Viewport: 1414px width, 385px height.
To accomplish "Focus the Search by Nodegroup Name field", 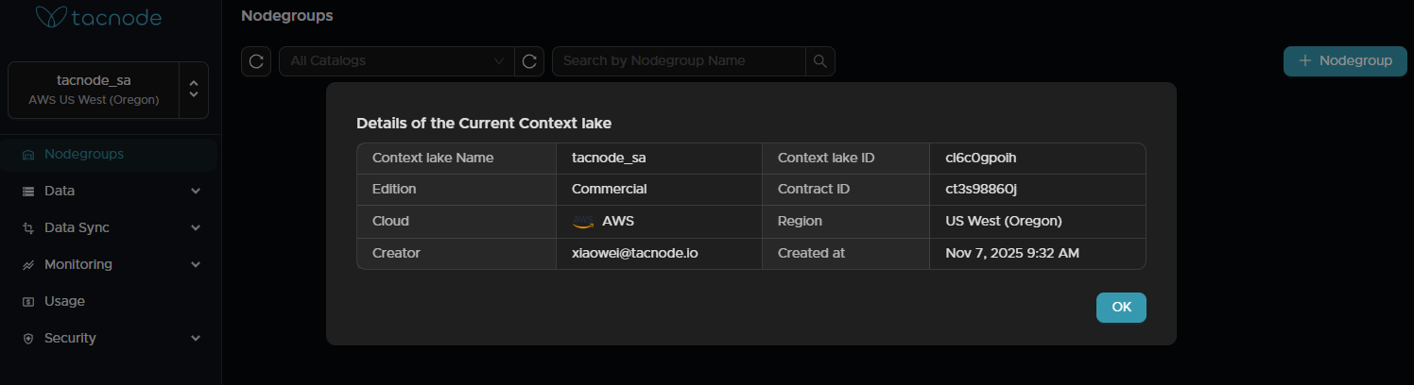I will (x=679, y=61).
